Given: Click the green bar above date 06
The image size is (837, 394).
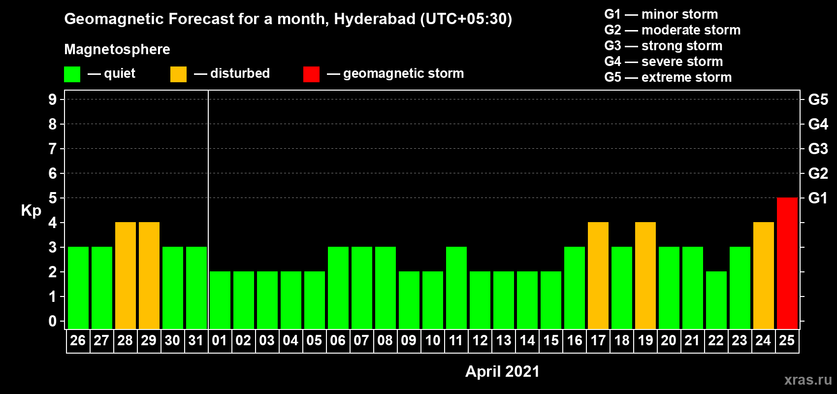Looking at the screenshot, I should pyautogui.click(x=338, y=288).
